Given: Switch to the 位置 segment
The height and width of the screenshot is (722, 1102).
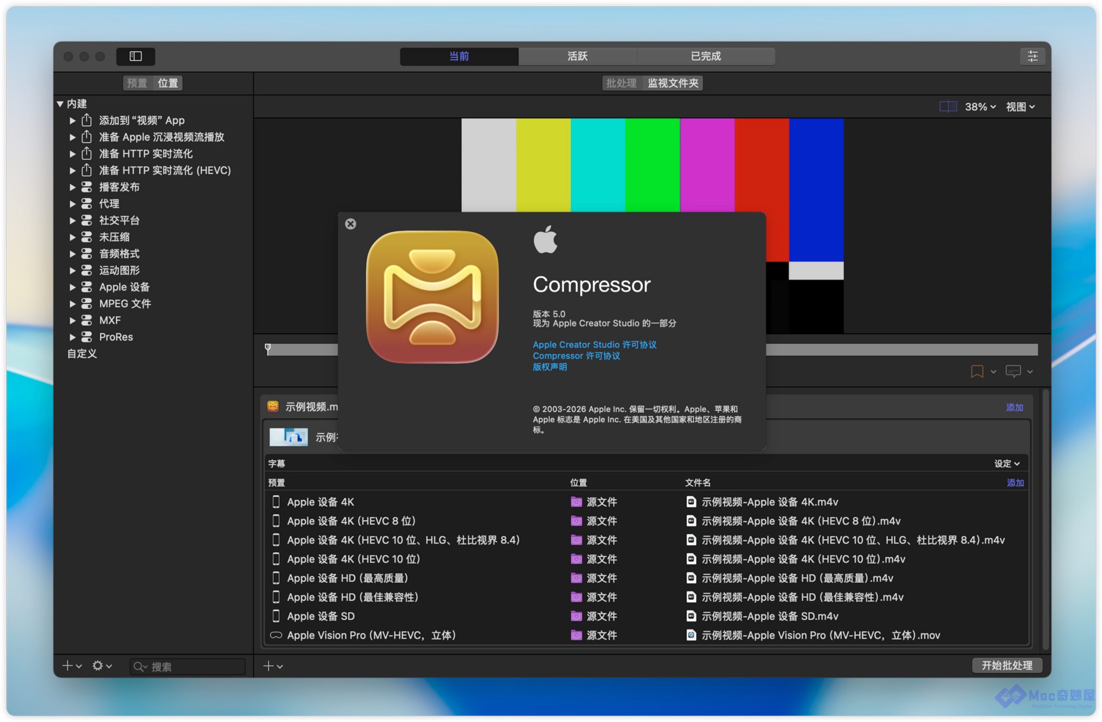Looking at the screenshot, I should tap(167, 83).
